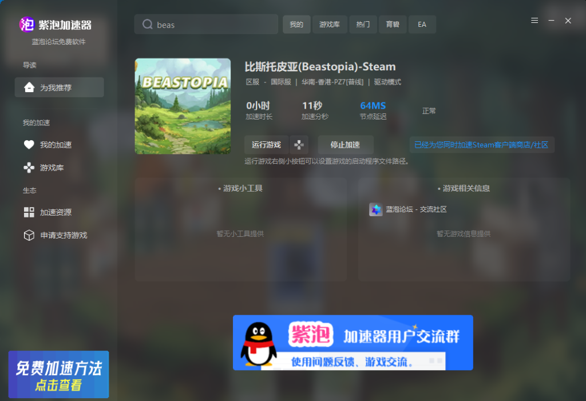The width and height of the screenshot is (586, 401).
Task: Switch to the EA tab
Action: tap(422, 24)
